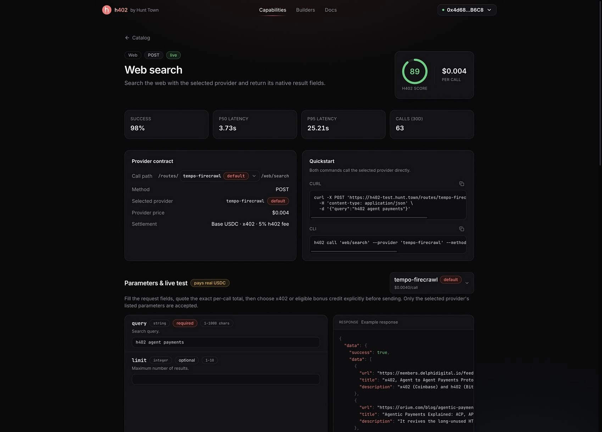The height and width of the screenshot is (432, 602).
Task: Click the CURL code horizontal scrollbar
Action: pyautogui.click(x=369, y=217)
